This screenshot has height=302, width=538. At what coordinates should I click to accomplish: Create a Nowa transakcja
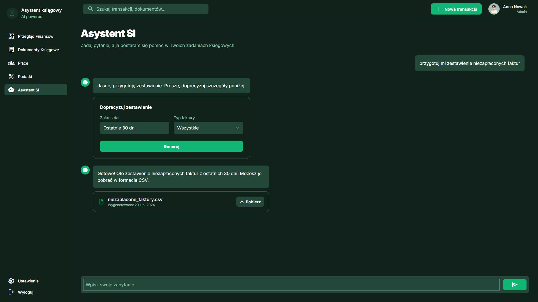[x=456, y=9]
